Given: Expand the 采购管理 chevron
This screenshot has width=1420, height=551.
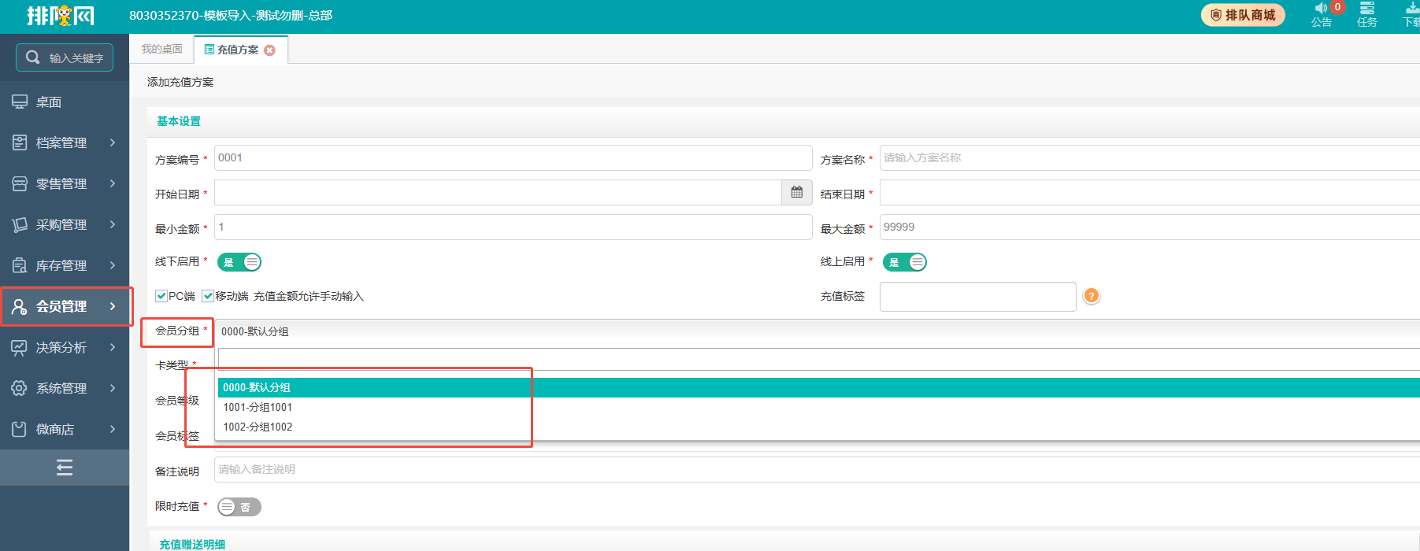Looking at the screenshot, I should [113, 224].
